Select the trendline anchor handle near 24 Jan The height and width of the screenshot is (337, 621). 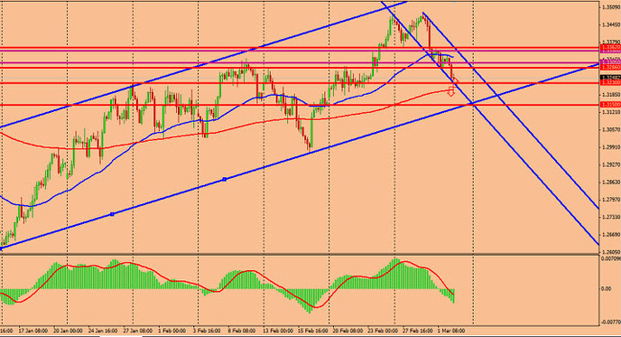pyautogui.click(x=112, y=214)
